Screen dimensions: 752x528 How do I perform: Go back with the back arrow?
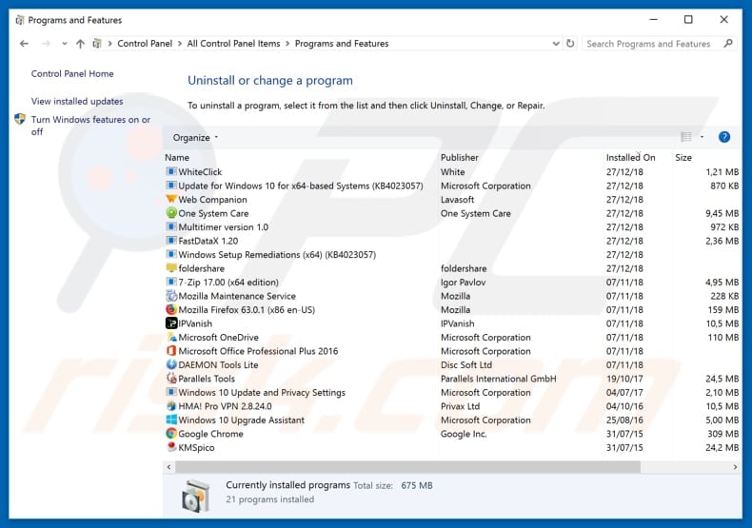[24, 44]
